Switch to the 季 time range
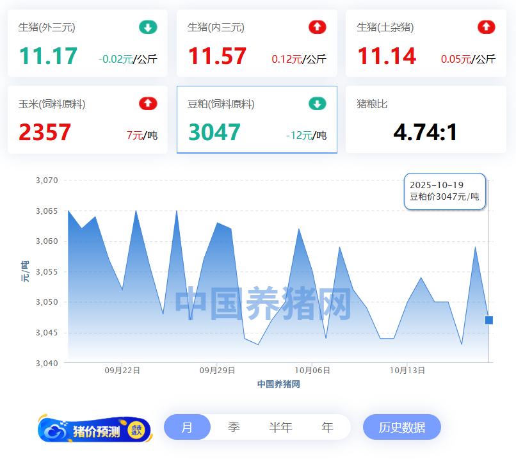 (x=234, y=428)
